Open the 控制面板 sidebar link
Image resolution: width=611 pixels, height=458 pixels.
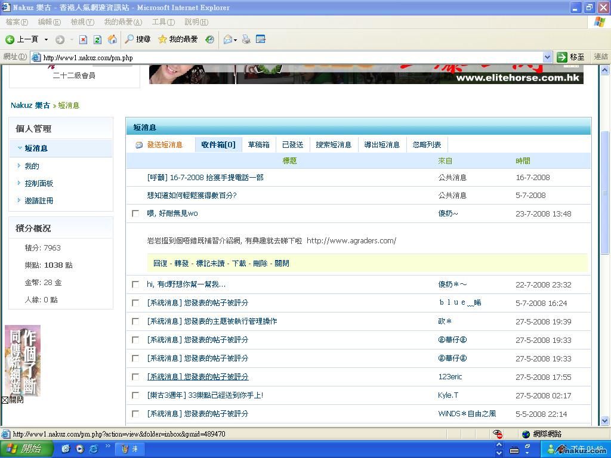point(39,183)
